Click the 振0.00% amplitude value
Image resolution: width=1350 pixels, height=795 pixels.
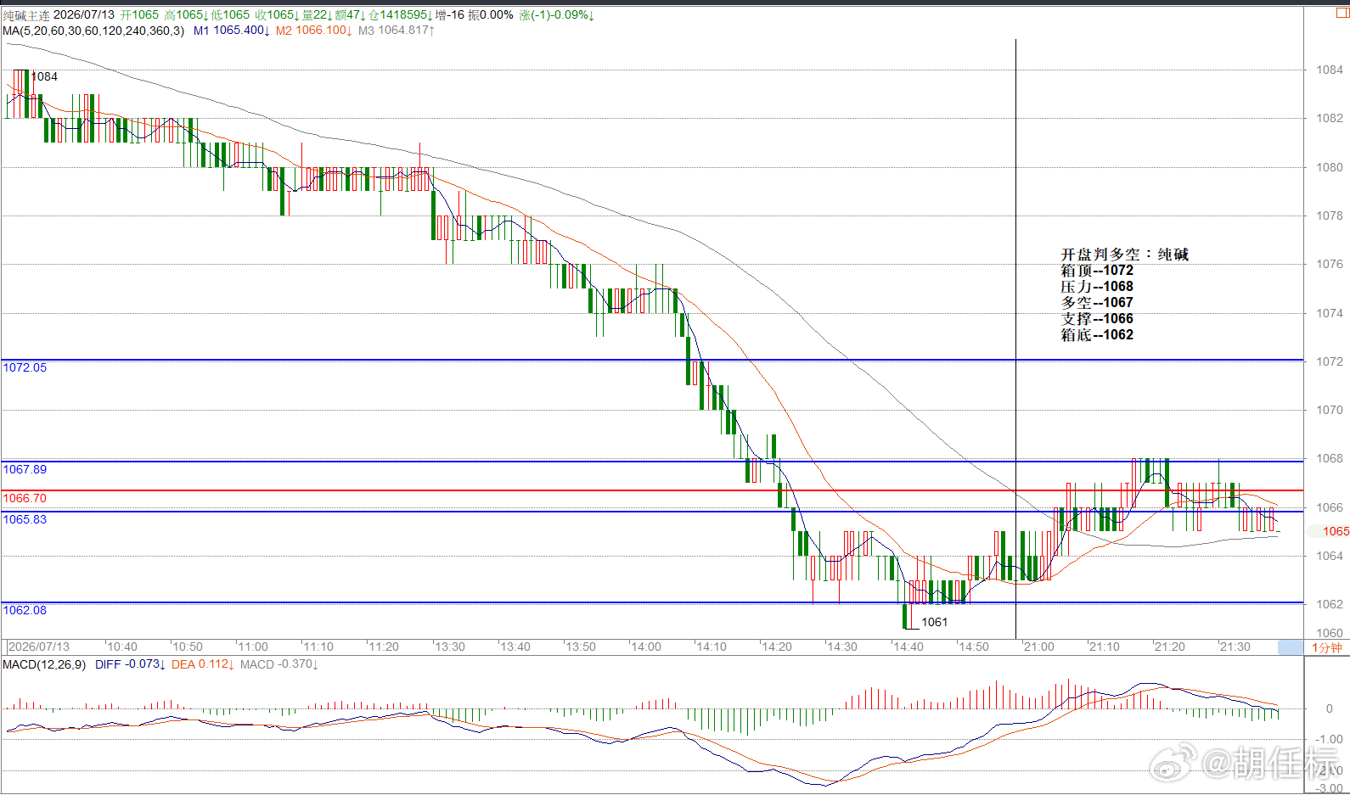tap(491, 15)
